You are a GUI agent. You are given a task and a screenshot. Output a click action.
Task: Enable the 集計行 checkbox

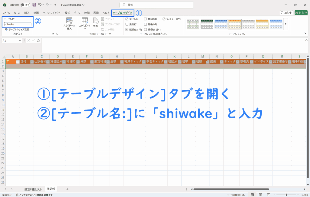[x=127, y=24]
